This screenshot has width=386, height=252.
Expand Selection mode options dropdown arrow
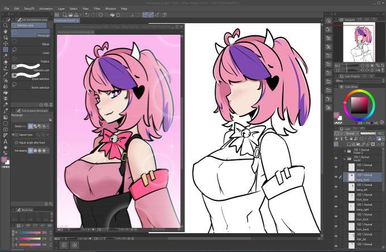pyautogui.click(x=48, y=126)
